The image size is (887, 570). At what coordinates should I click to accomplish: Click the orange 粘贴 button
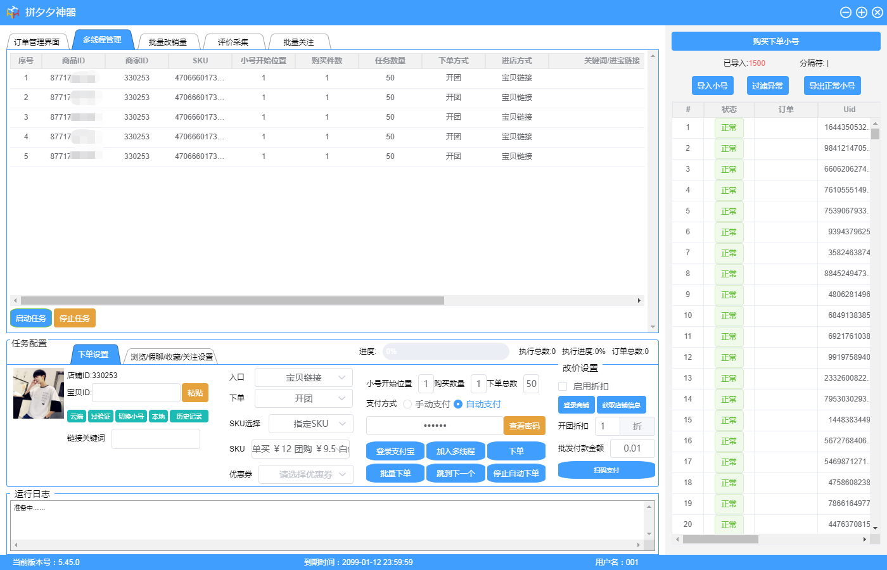tap(195, 393)
